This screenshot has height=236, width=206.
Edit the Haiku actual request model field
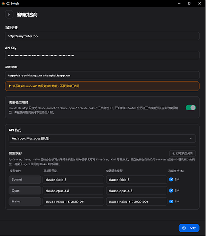point(137,202)
